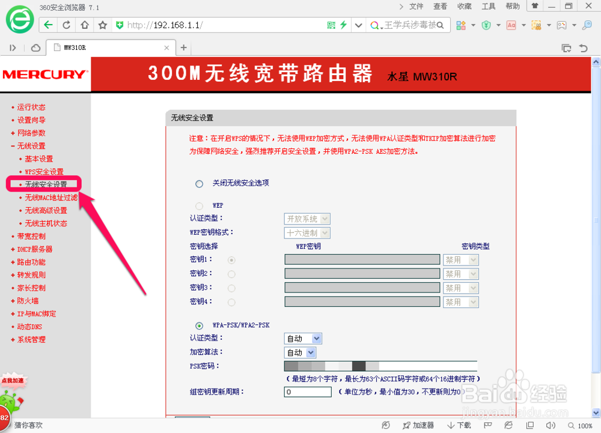Open new tab with plus button
The height and width of the screenshot is (433, 601).
coord(183,47)
